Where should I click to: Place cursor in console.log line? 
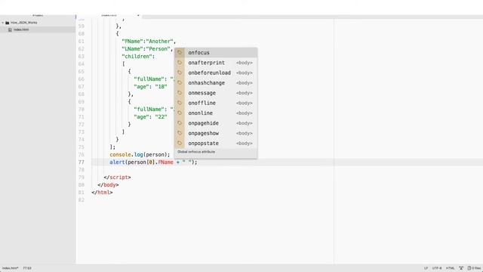pos(140,154)
